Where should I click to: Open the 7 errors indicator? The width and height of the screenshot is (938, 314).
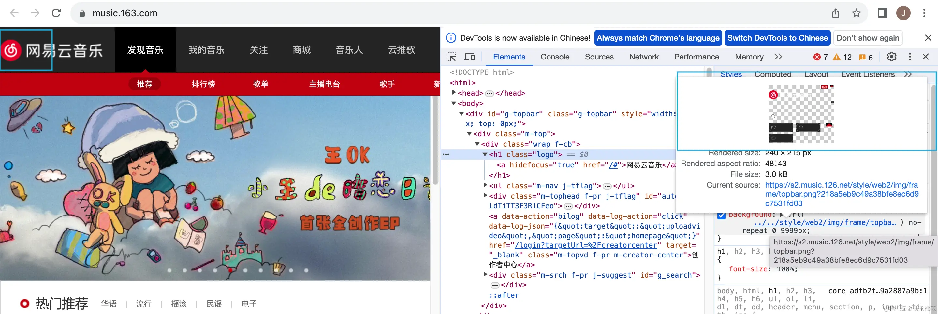coord(821,57)
